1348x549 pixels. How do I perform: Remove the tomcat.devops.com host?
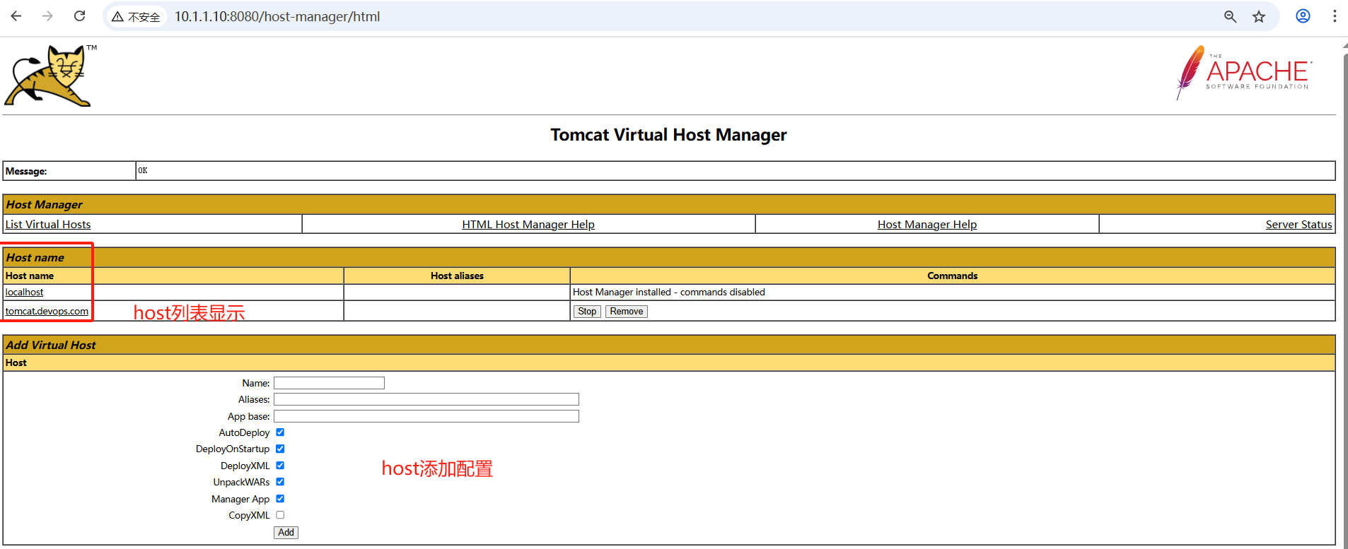click(x=627, y=312)
